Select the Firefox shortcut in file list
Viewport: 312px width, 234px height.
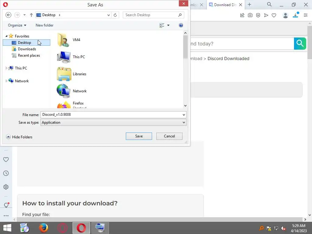coord(71,105)
